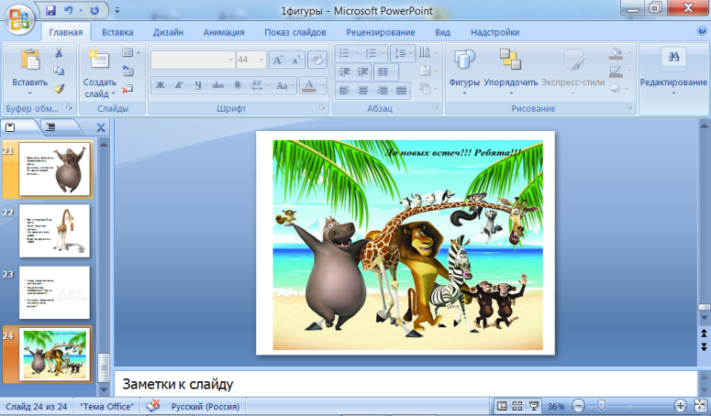The width and height of the screenshot is (711, 416).
Task: Click the Вставить paste icon
Action: pos(30,60)
